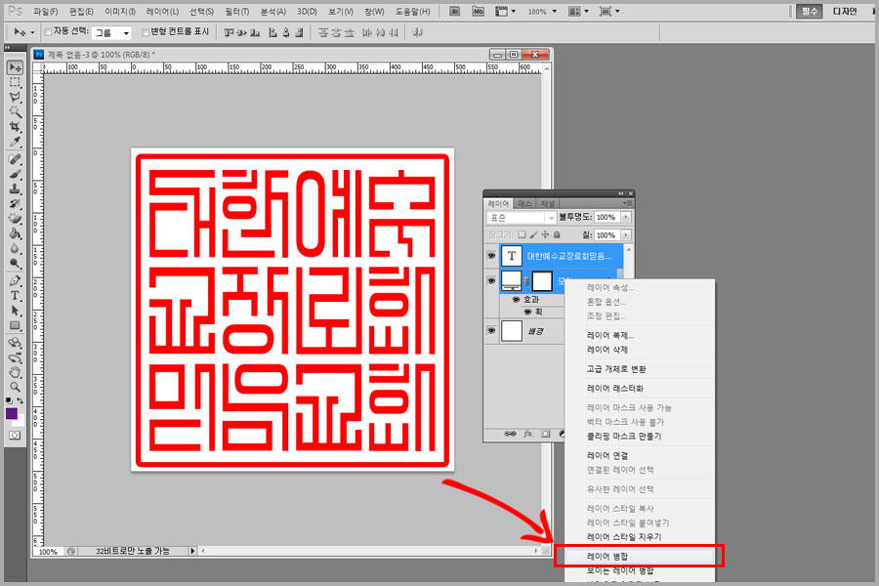
Task: Open the 레이어(L) menu
Action: pos(162,11)
